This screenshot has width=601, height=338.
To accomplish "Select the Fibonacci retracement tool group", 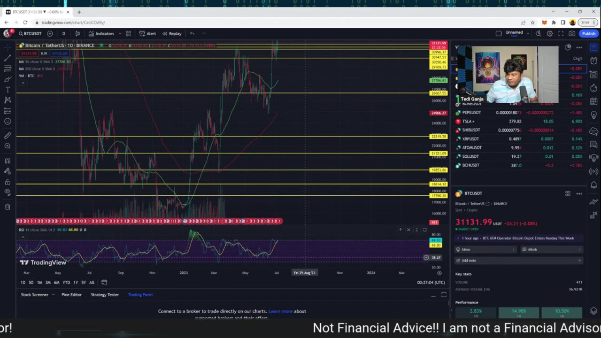I will coord(8,69).
